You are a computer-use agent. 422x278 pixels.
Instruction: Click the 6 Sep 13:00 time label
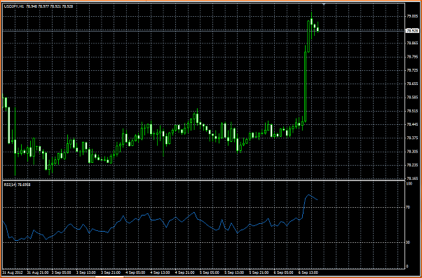(x=308, y=272)
